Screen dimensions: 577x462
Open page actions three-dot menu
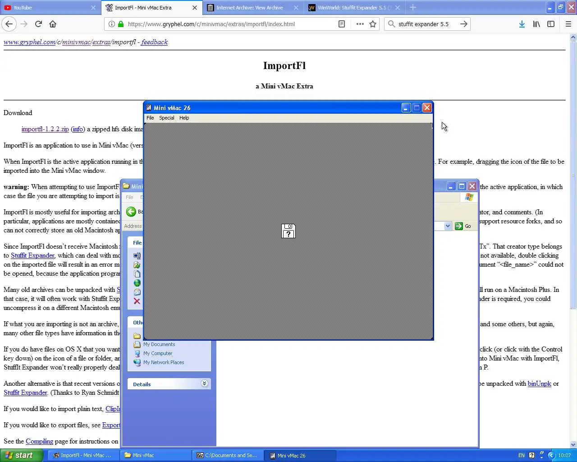360,24
